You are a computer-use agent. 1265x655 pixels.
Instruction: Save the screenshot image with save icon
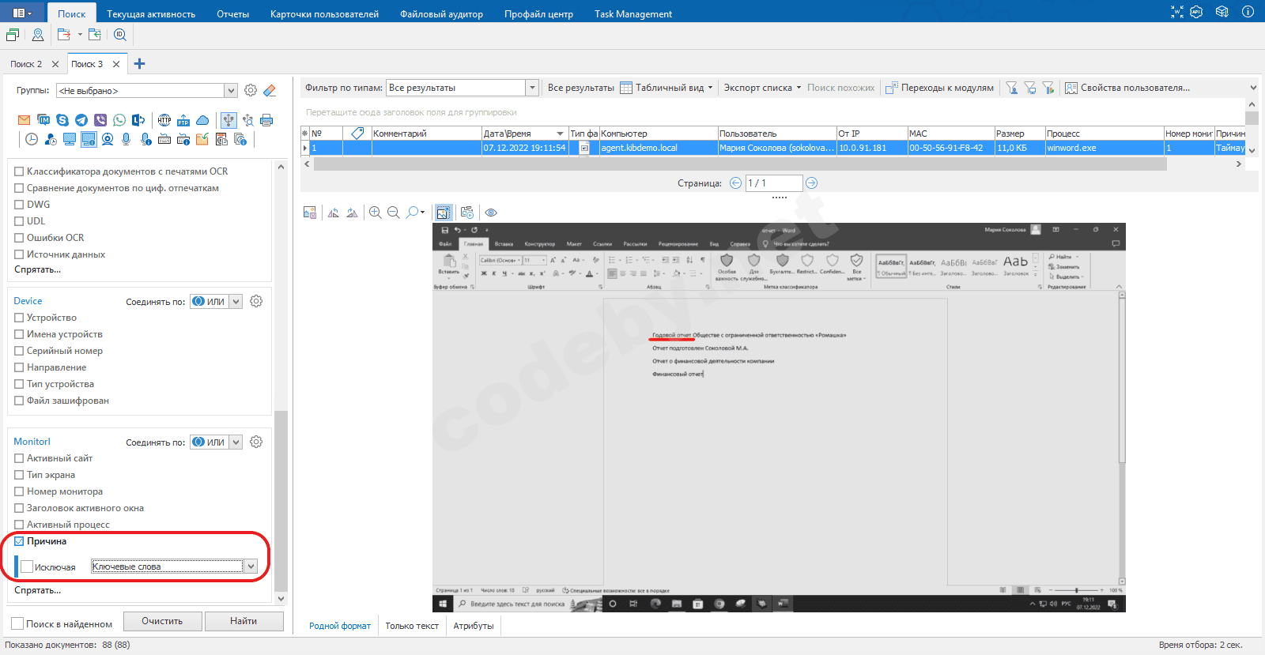pyautogui.click(x=310, y=213)
